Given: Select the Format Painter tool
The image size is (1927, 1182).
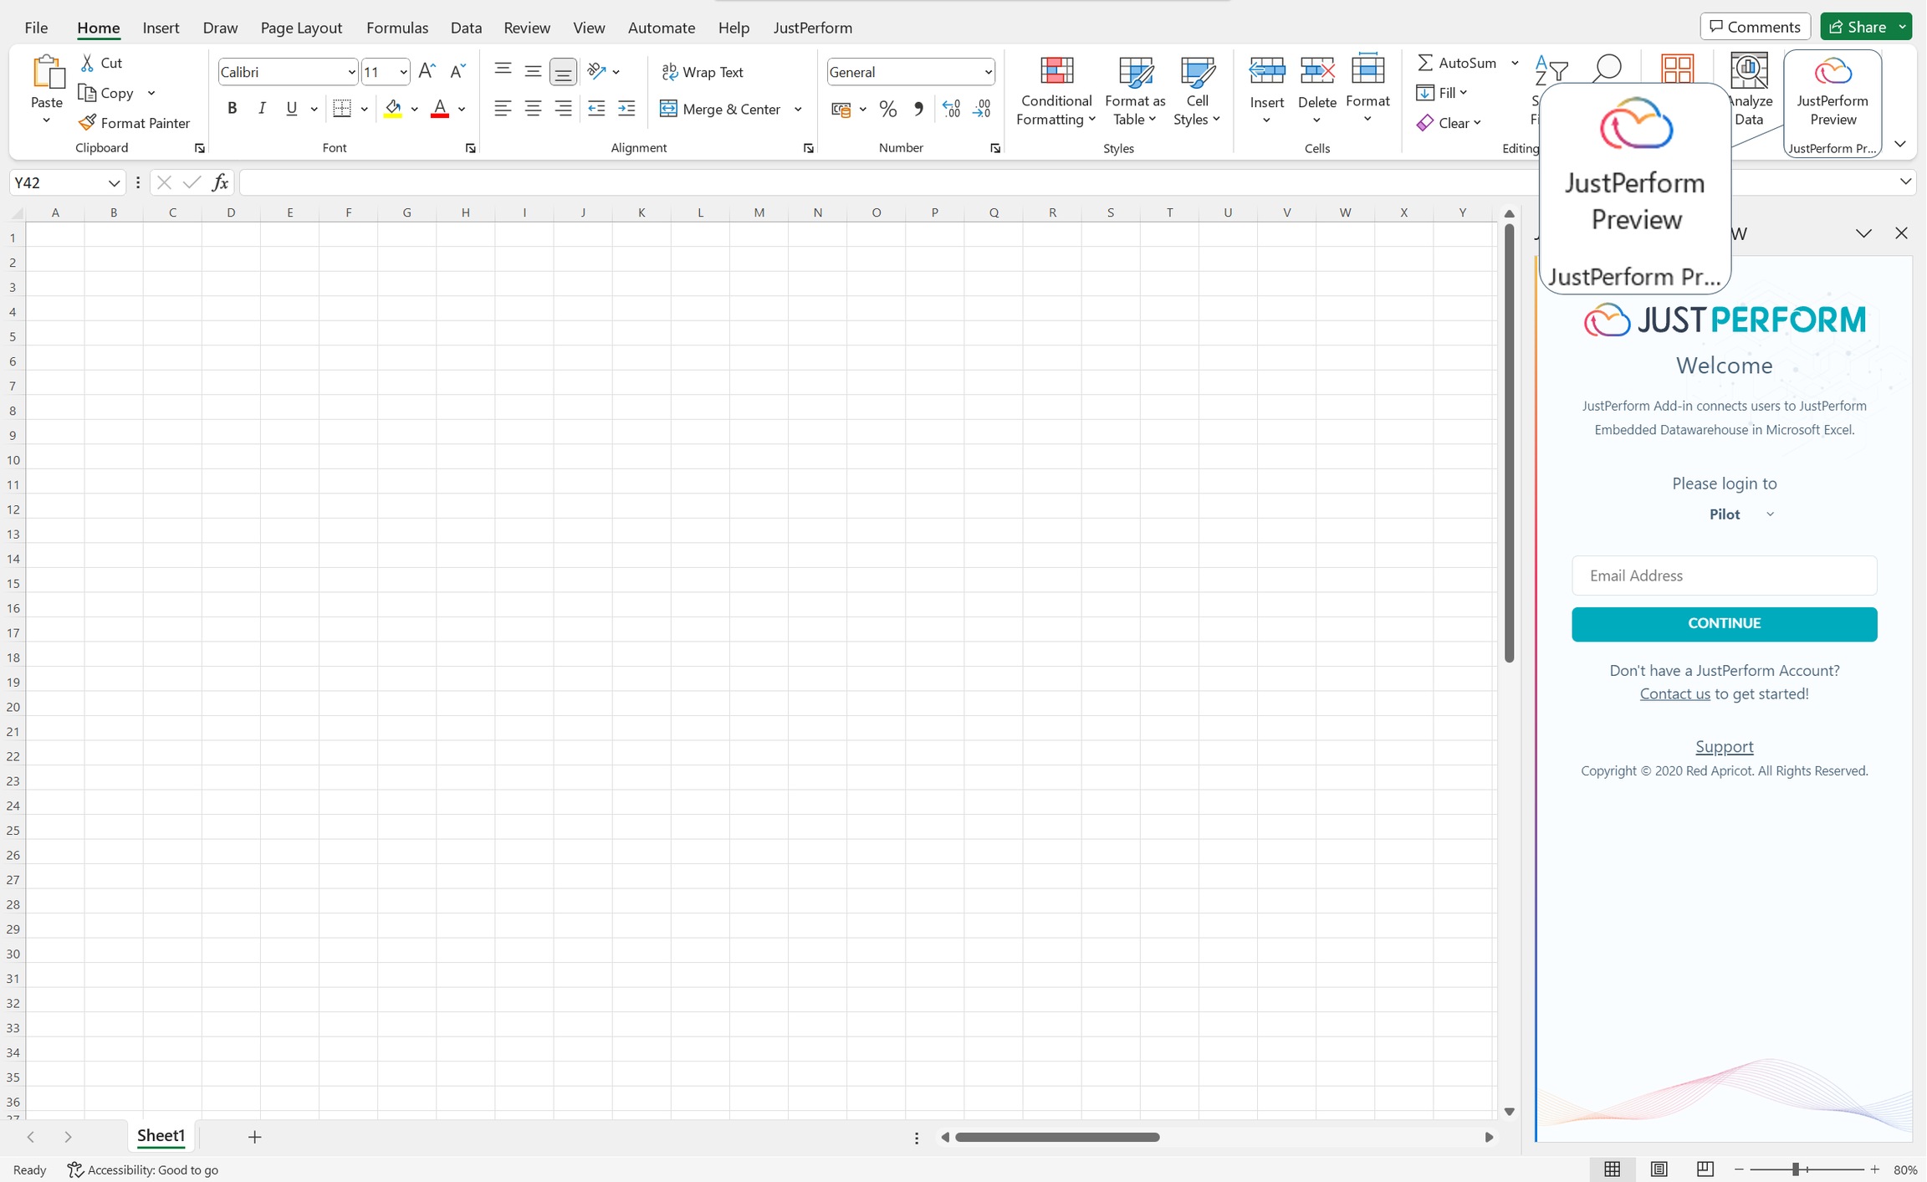Looking at the screenshot, I should click(x=134, y=122).
